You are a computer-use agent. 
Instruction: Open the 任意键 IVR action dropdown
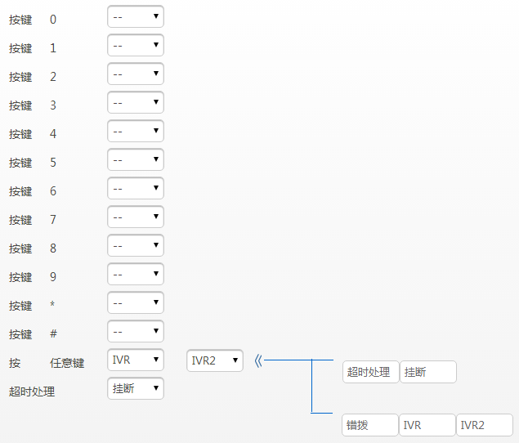point(136,360)
